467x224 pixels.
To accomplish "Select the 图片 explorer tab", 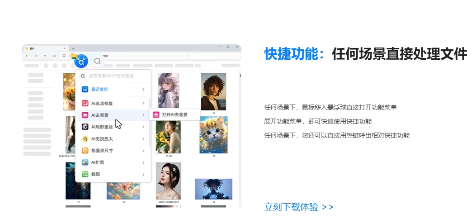I will point(46,48).
